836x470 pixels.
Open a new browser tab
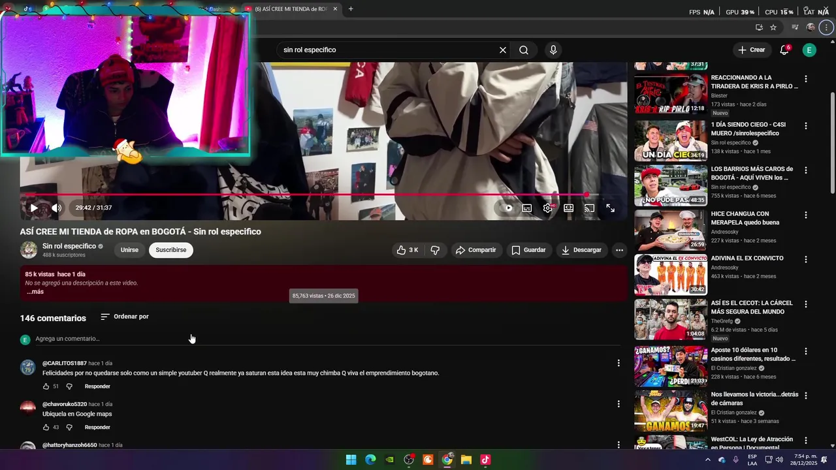click(351, 9)
